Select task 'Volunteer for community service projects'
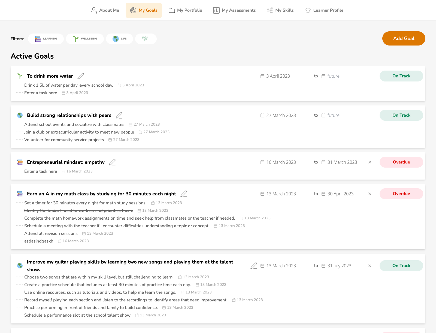436x333 pixels. (x=64, y=140)
